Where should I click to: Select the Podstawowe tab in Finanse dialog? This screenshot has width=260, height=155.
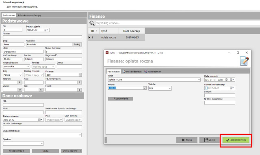[x=114, y=72]
